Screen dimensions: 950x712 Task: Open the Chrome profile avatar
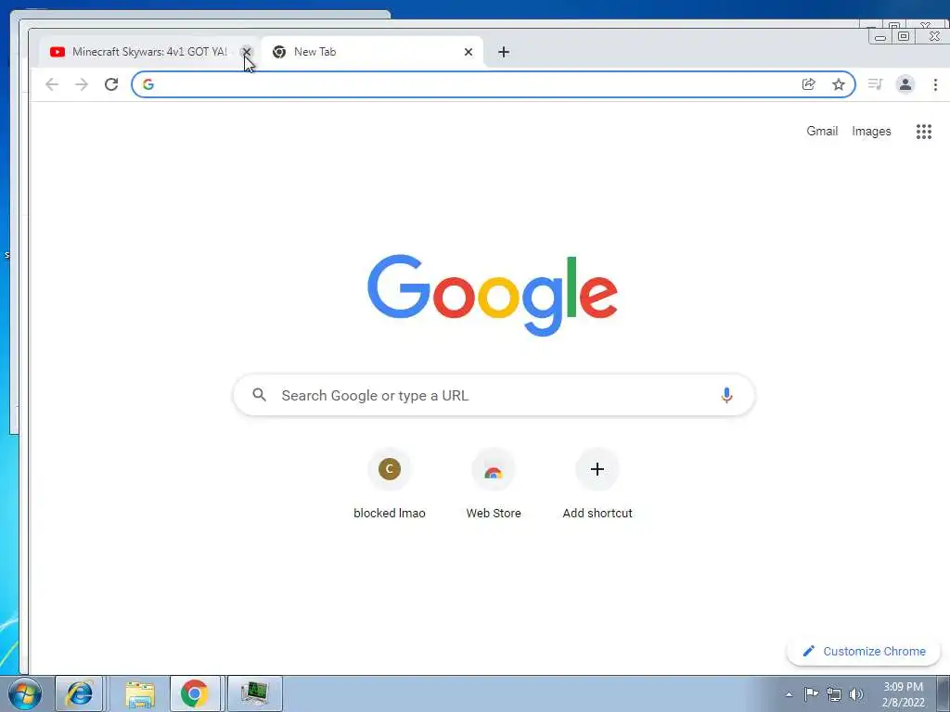pos(905,84)
